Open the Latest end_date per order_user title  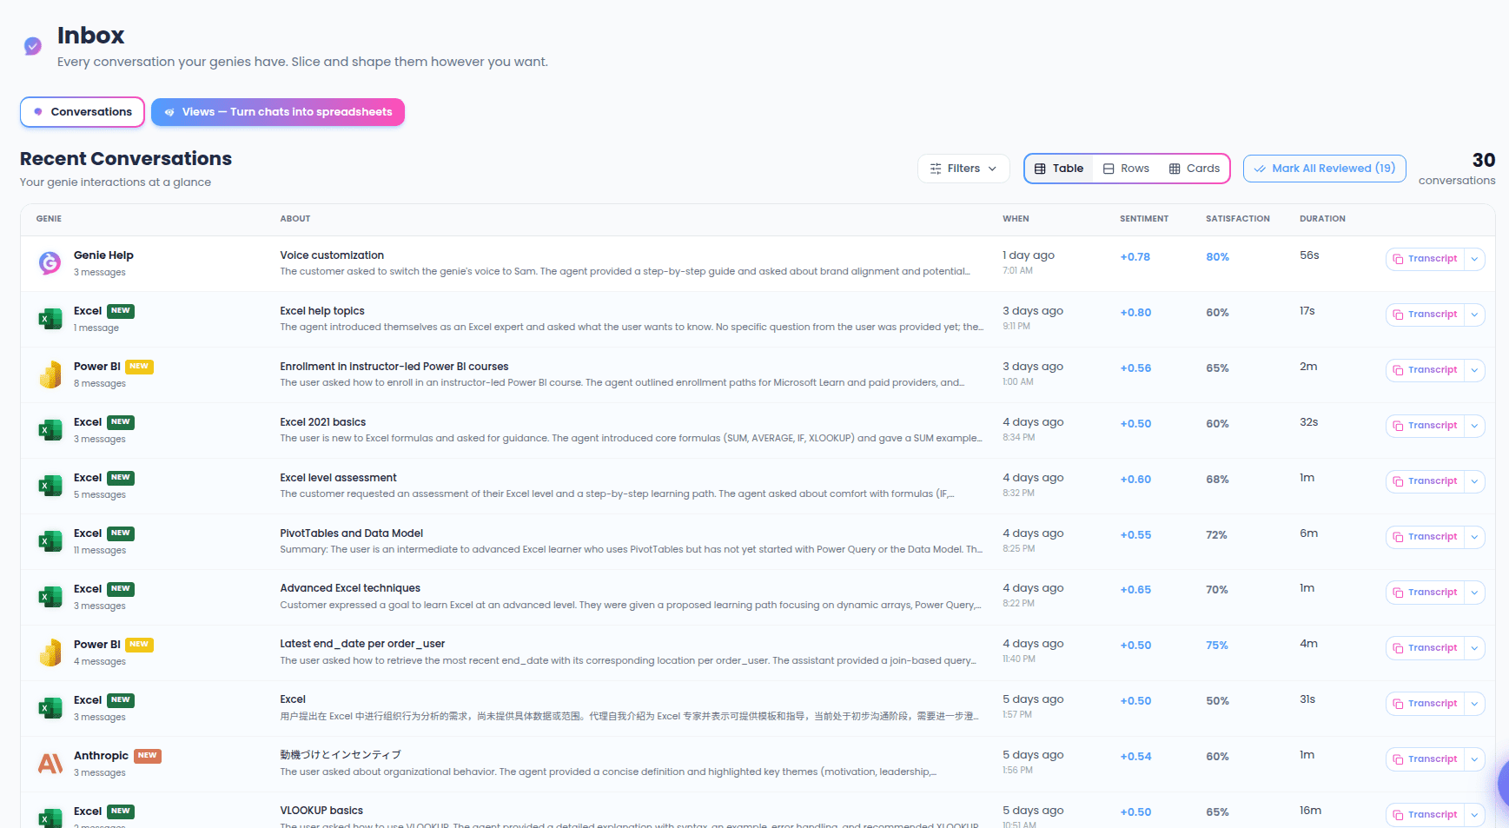tap(362, 644)
